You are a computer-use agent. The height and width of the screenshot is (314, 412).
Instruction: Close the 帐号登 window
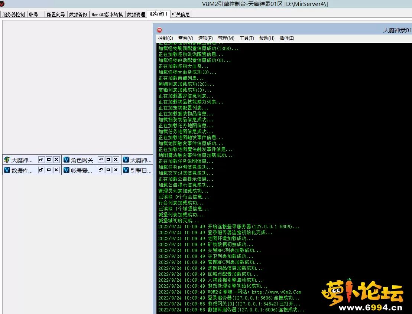(116, 170)
